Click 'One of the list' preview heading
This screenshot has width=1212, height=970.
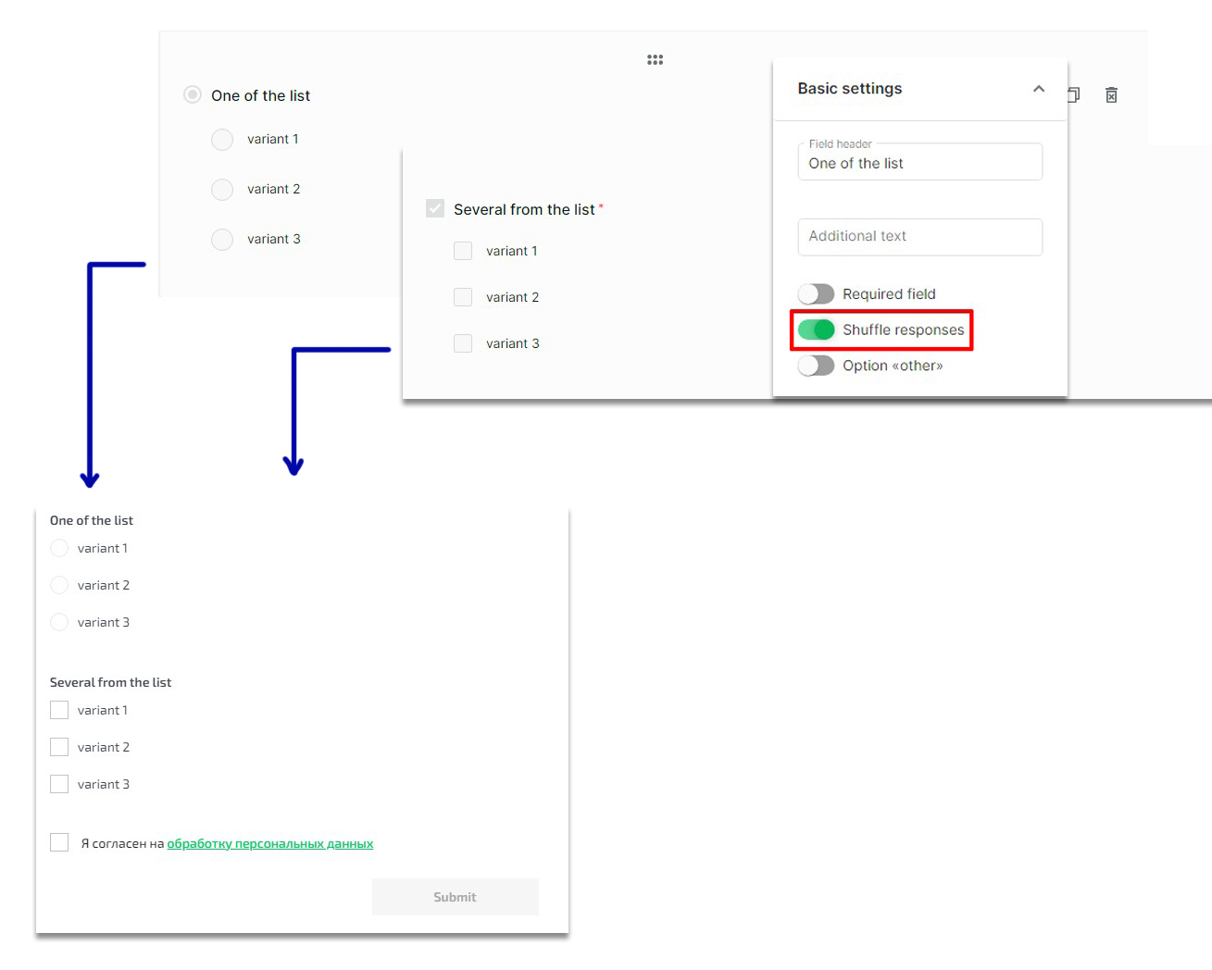(x=92, y=520)
